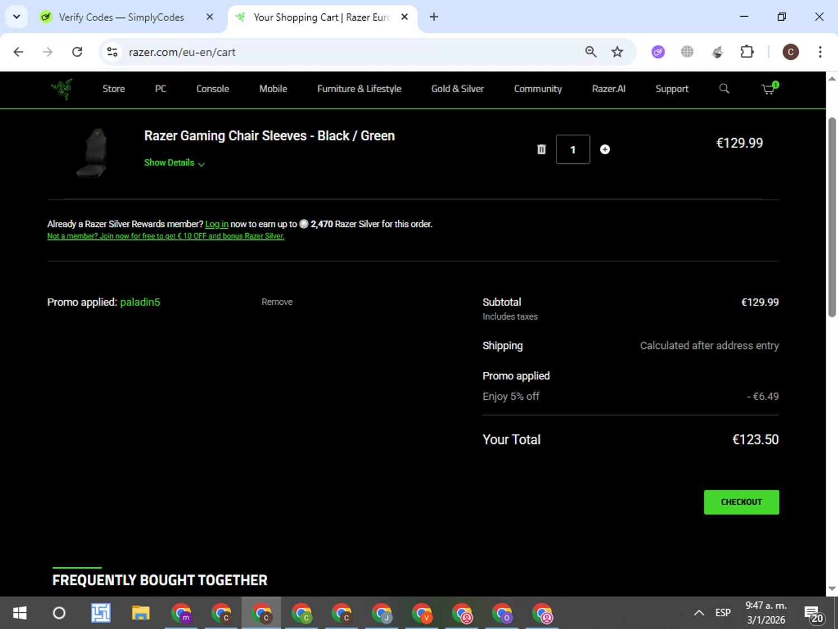Open the Furniture & Lifestyle menu
The image size is (838, 629).
point(359,89)
